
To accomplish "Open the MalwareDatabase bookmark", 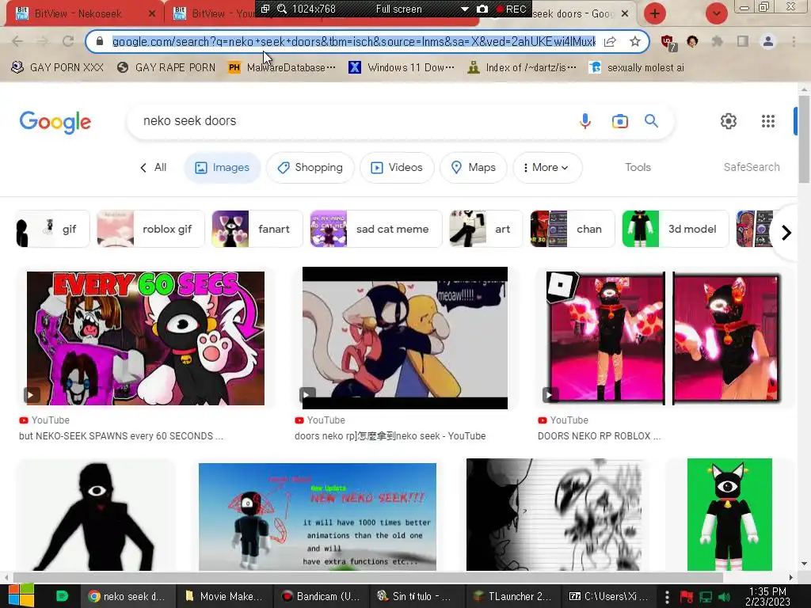I will [282, 68].
